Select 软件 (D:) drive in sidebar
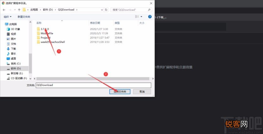The width and height of the screenshot is (263, 134). [x=16, y=68]
